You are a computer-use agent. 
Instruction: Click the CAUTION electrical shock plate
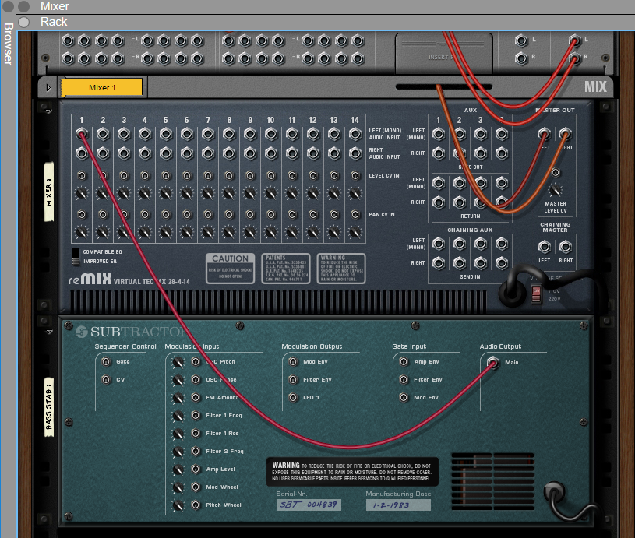point(231,269)
